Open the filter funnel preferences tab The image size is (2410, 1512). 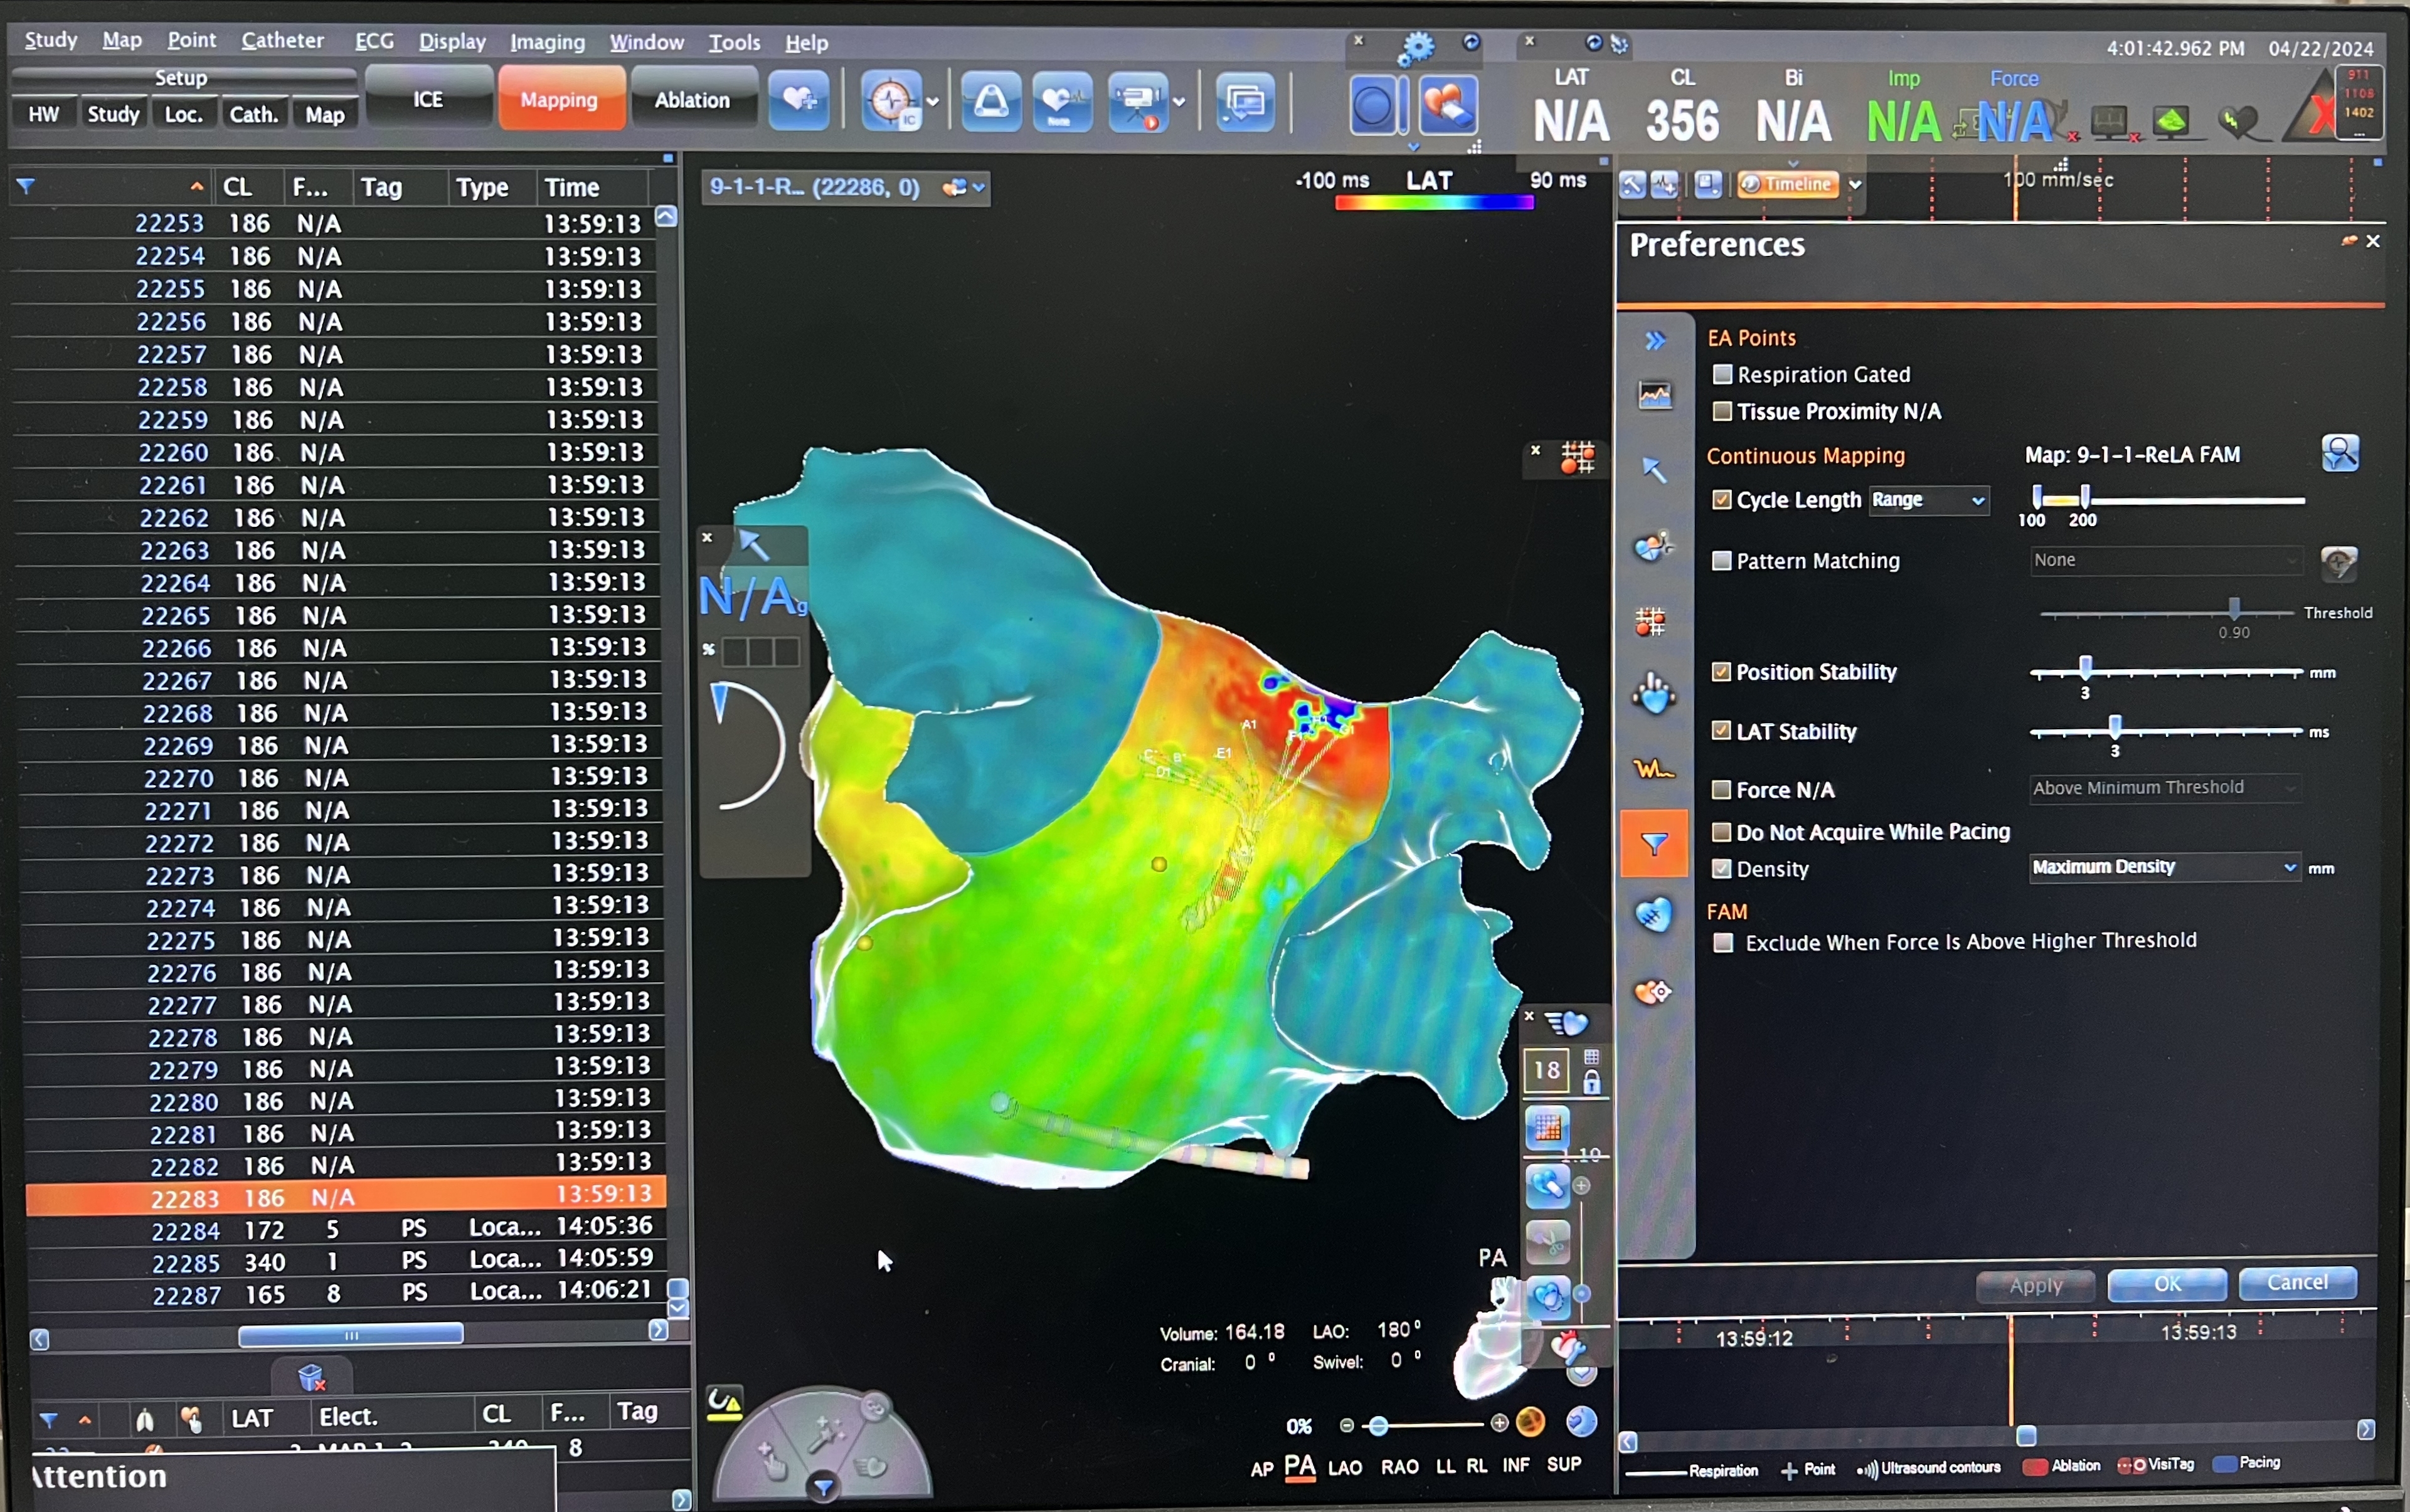coord(1654,844)
